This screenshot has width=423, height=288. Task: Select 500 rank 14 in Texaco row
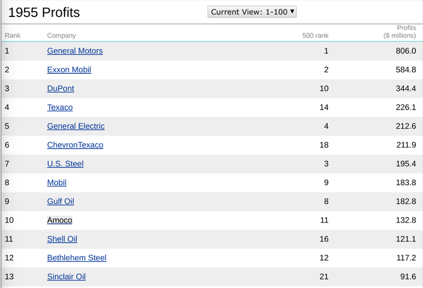click(324, 108)
